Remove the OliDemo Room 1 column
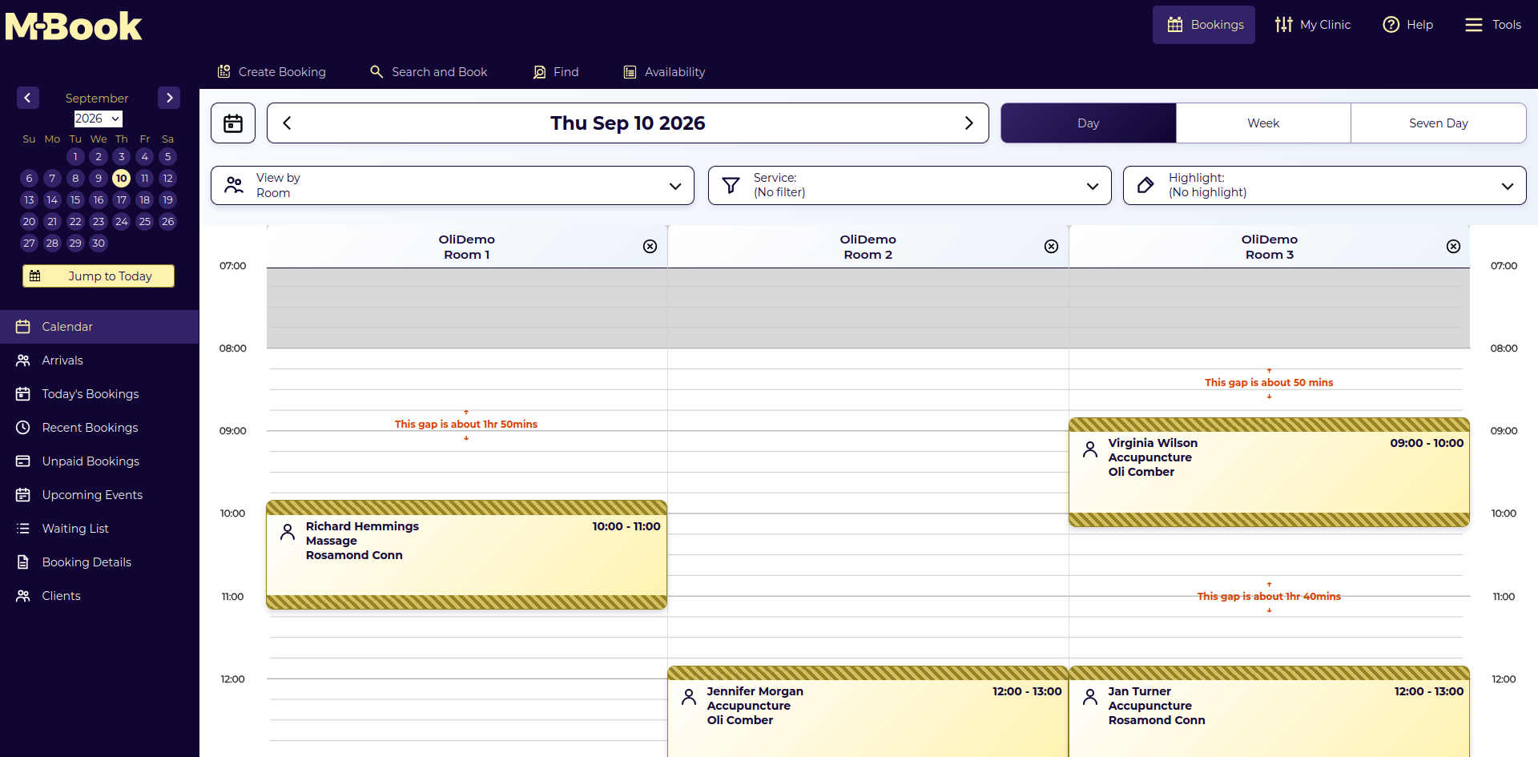Screen dimensions: 1538x757 pyautogui.click(x=650, y=247)
